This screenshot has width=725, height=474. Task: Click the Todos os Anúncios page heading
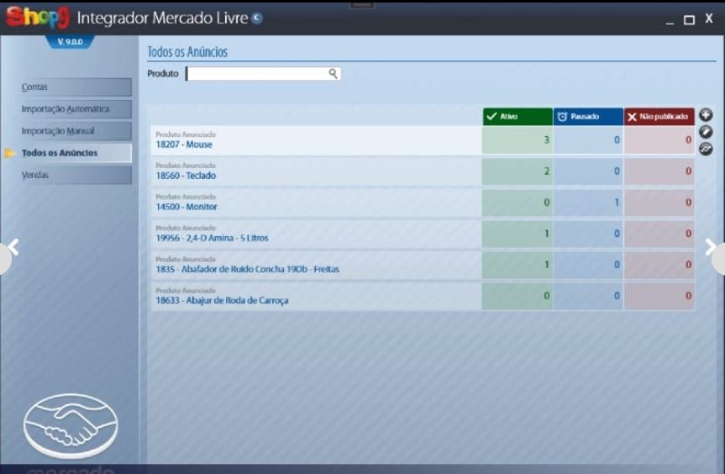tap(187, 52)
